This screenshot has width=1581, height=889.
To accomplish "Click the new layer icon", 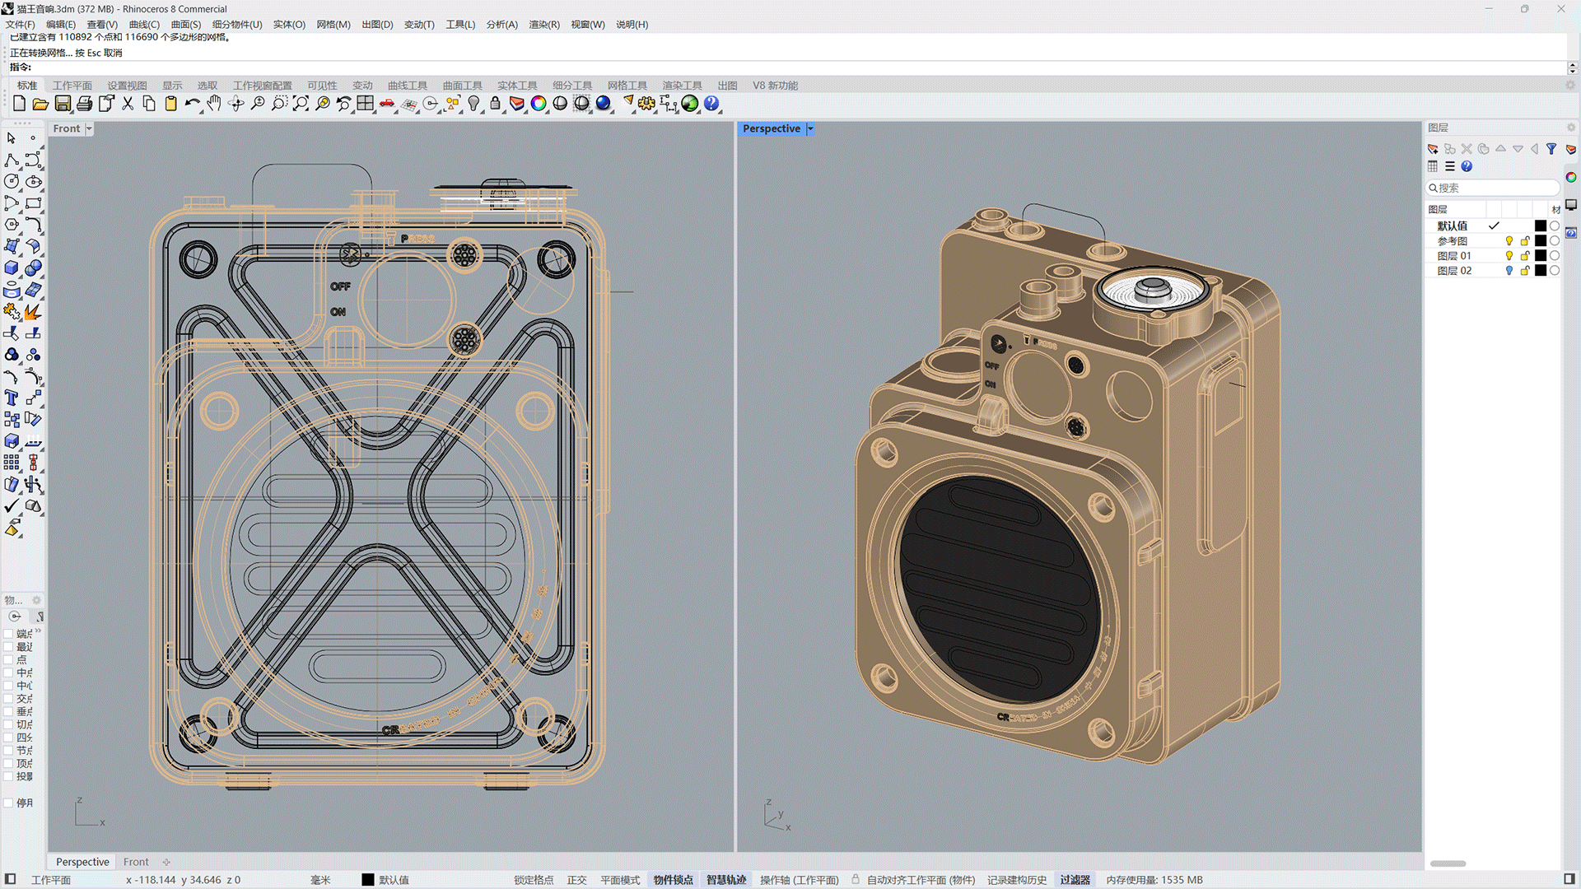I will click(x=1433, y=149).
